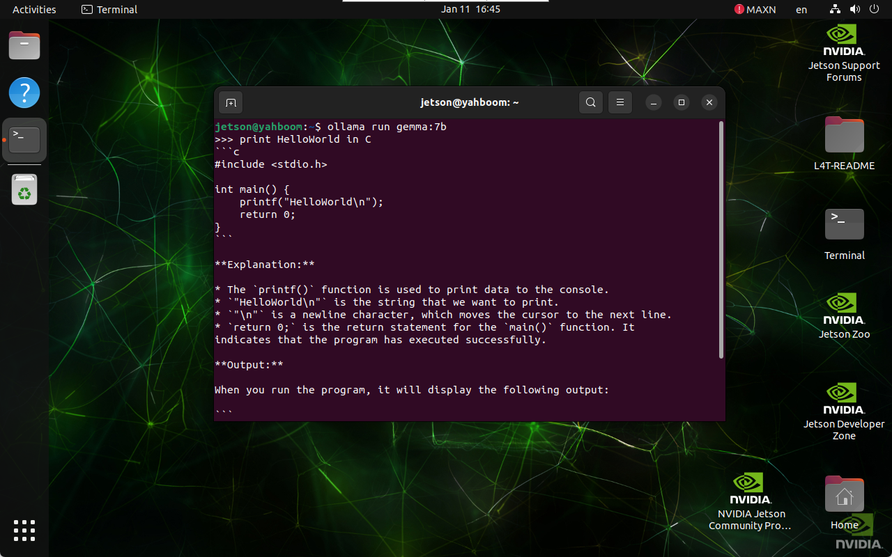This screenshot has width=892, height=557.
Task: Open the Home desktop folder
Action: click(844, 503)
